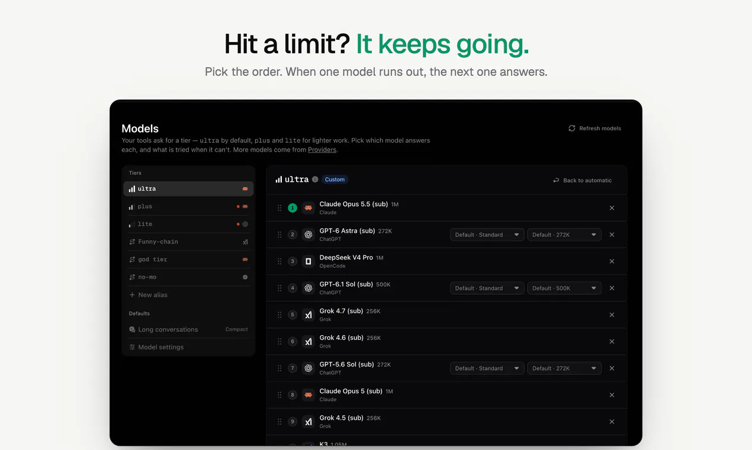Click the drag handle beside GPT-6 Astra (sub)
Screen dimensions: 752x450
279,234
